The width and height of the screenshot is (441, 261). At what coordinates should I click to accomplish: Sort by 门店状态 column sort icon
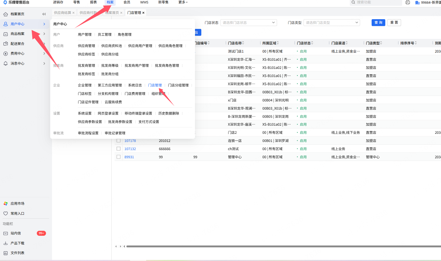coord(312,43)
